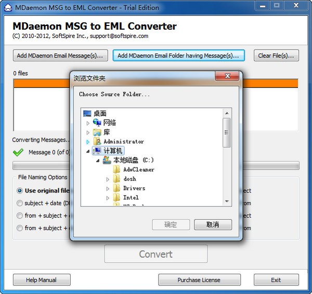The height and width of the screenshot is (294, 312).
Task: Click the orange file list header bar
Action: click(x=156, y=83)
